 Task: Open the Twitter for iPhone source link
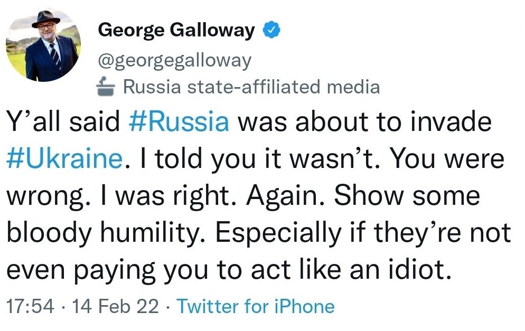coord(255,307)
